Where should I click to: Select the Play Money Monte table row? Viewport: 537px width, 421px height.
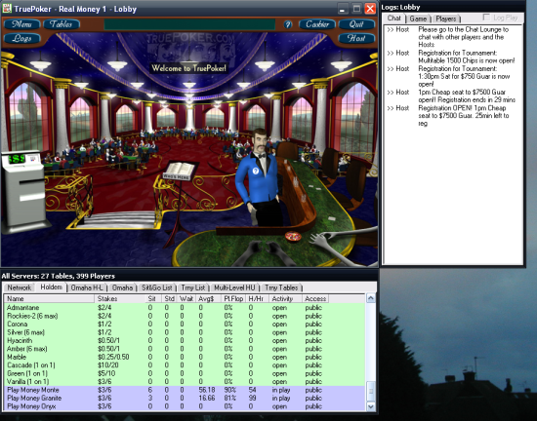coord(185,390)
